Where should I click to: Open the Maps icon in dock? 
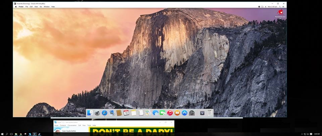(x=148, y=113)
